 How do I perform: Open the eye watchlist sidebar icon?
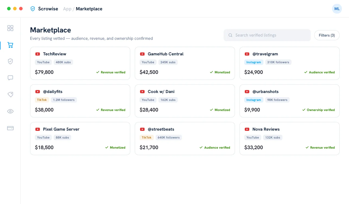(10, 111)
